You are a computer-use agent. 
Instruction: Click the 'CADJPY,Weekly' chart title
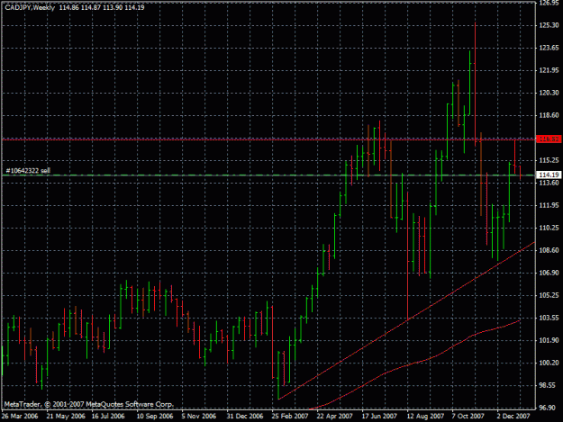pyautogui.click(x=30, y=7)
